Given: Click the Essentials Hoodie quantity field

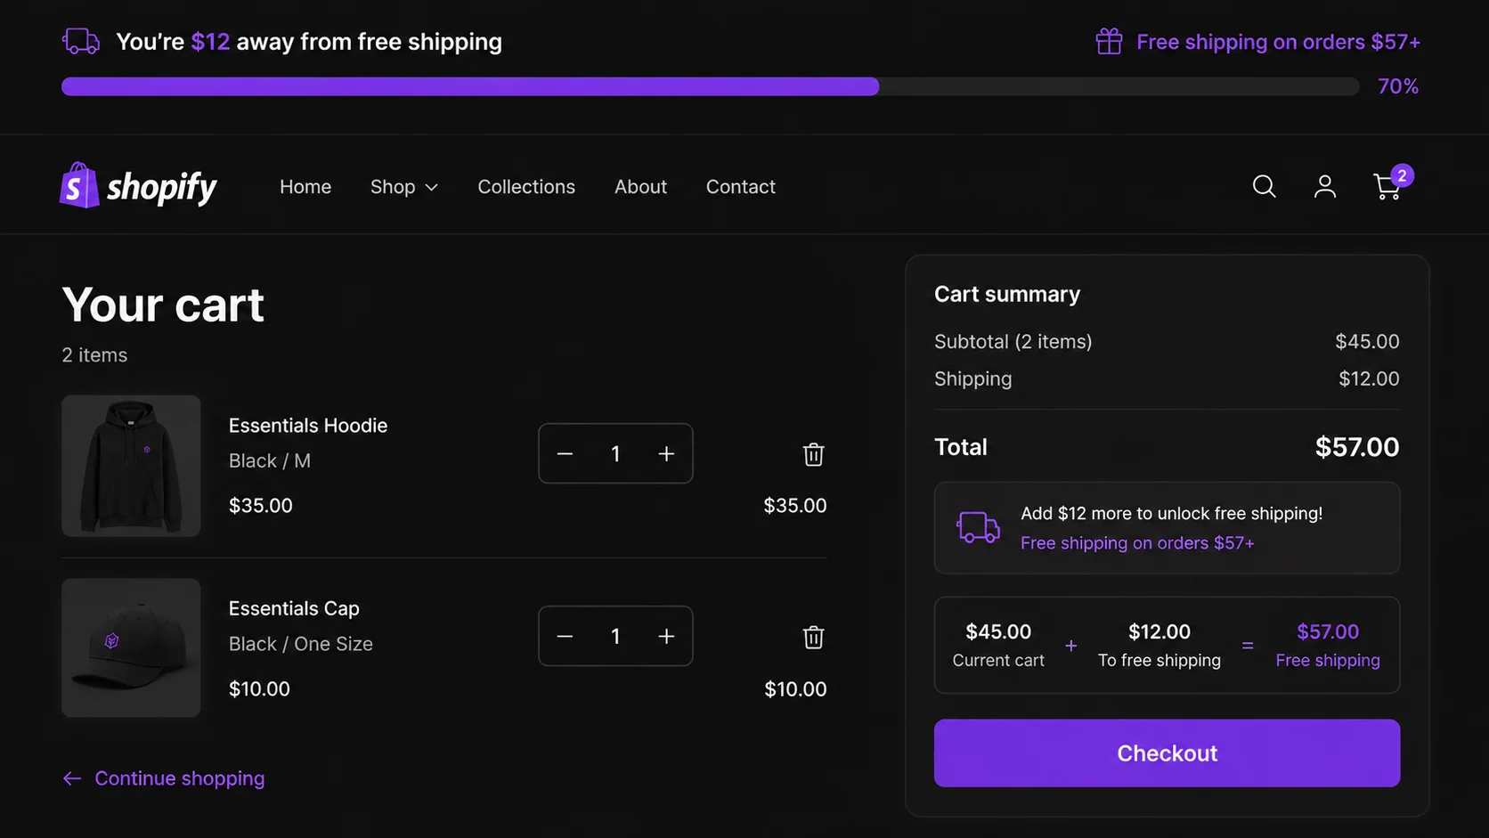Looking at the screenshot, I should pos(615,454).
